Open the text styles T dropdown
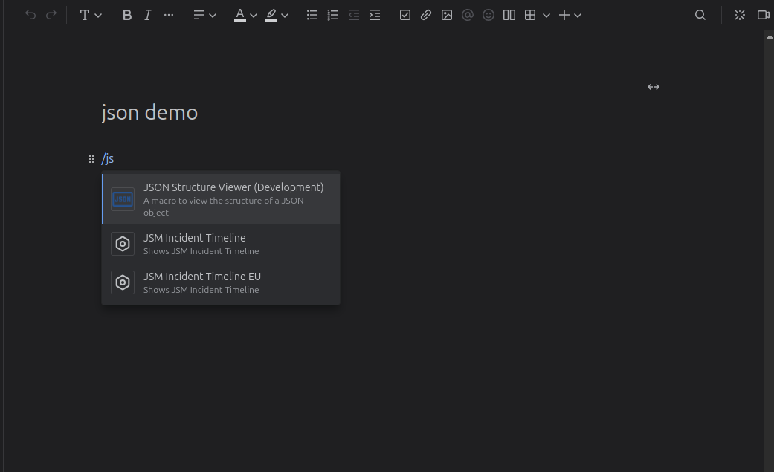774x472 pixels. click(90, 15)
